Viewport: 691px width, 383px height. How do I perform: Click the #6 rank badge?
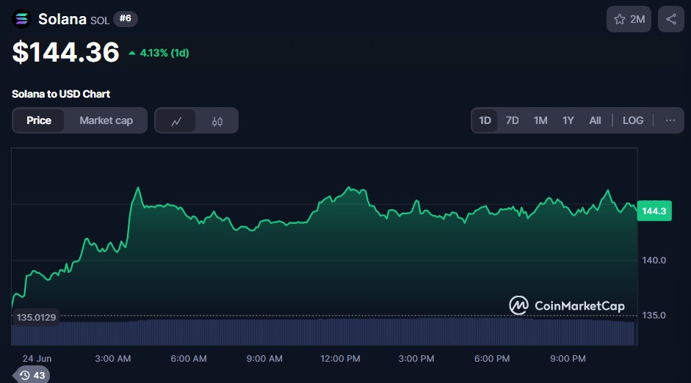pos(126,18)
